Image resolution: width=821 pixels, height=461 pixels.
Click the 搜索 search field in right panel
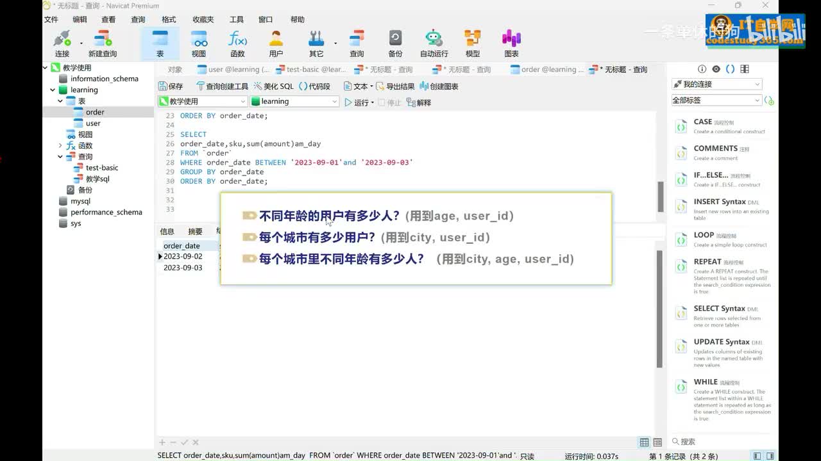click(x=718, y=442)
